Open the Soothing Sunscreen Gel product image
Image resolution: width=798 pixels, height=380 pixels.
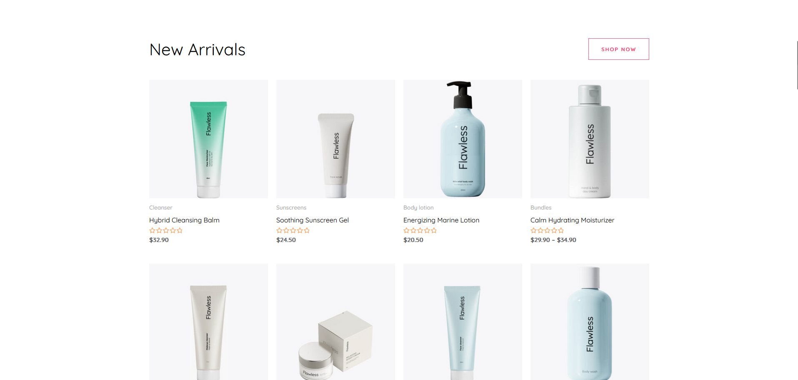point(335,139)
